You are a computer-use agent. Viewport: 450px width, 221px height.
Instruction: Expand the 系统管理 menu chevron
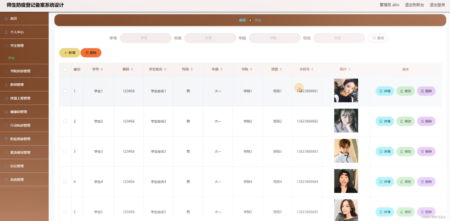pos(43,179)
